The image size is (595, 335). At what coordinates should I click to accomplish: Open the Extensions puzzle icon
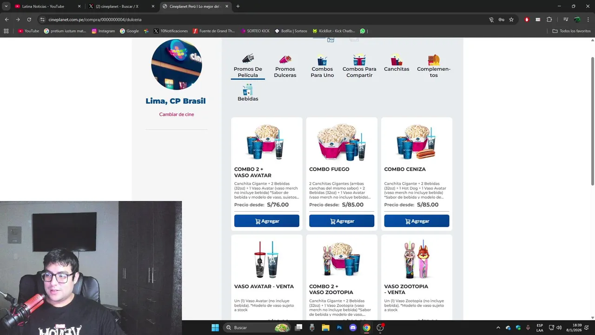click(549, 20)
